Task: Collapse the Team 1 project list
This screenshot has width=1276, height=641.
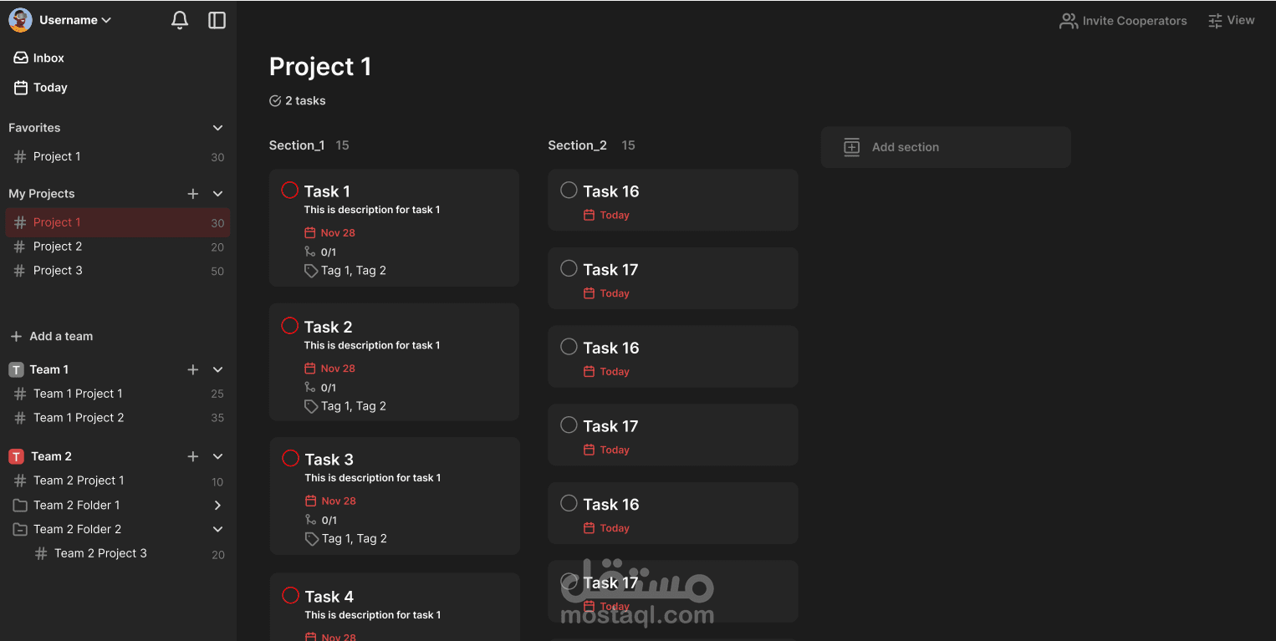Action: point(217,369)
